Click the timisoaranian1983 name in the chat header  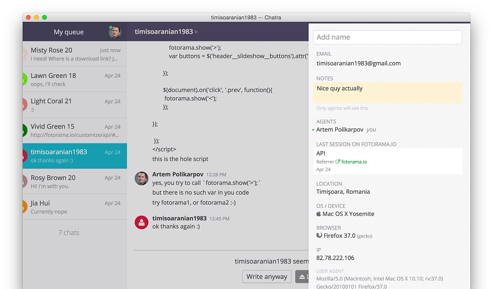pos(164,32)
